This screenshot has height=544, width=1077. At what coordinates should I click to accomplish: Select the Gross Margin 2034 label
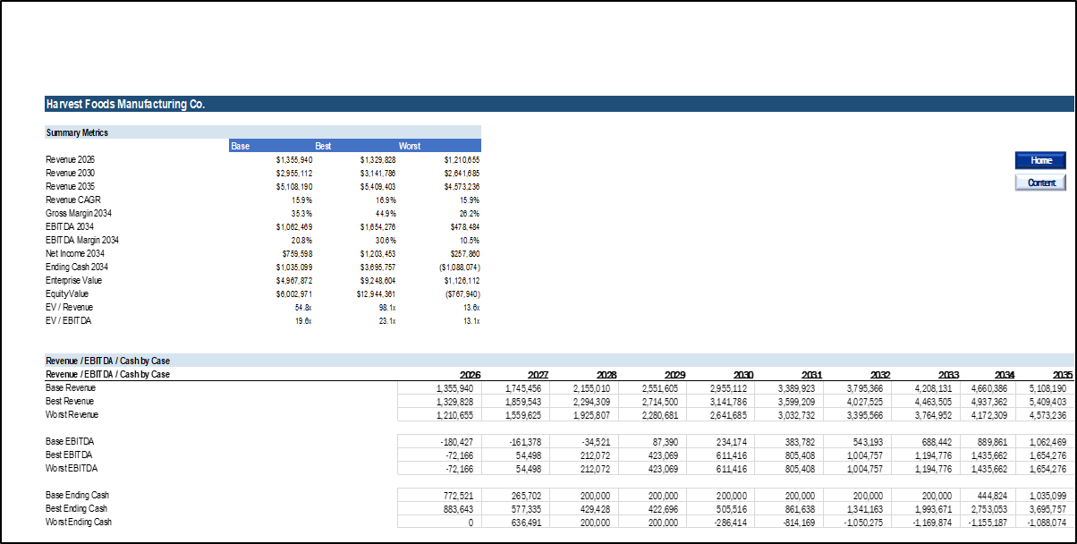[x=79, y=213]
